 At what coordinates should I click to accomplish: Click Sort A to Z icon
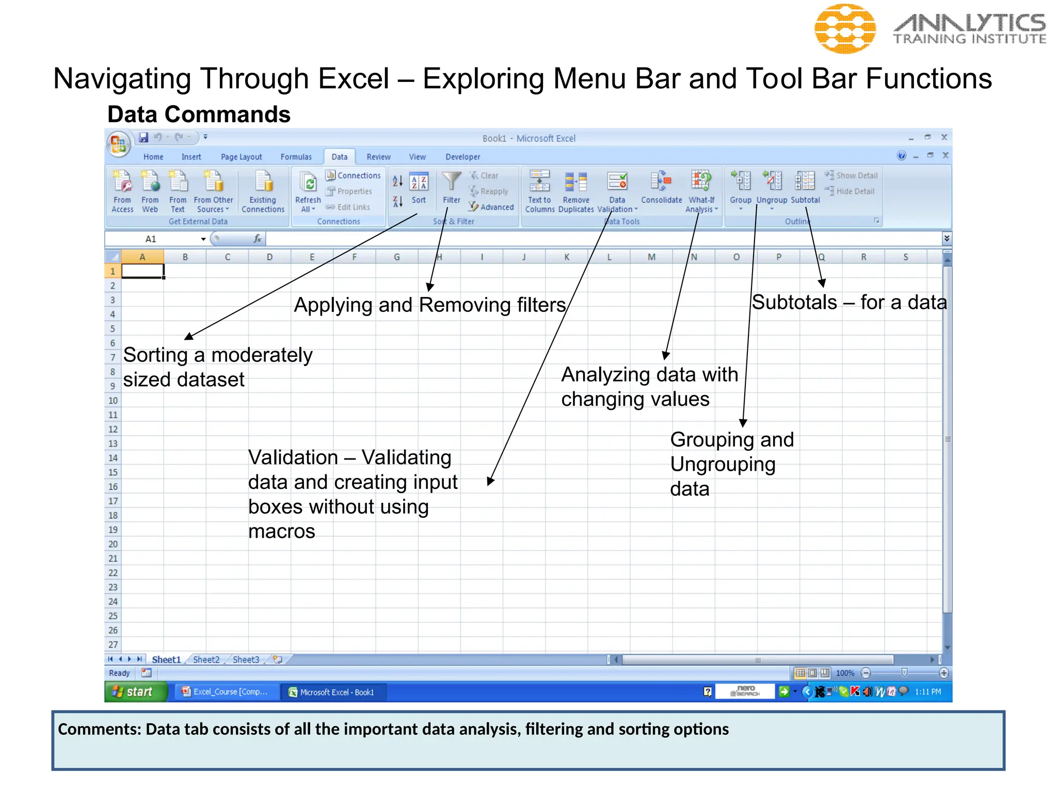397,181
